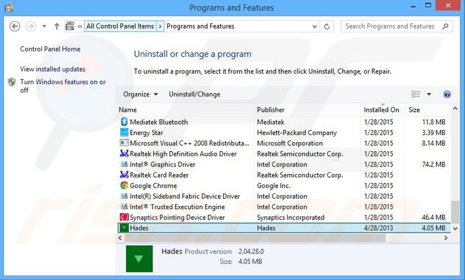Click the search magnifier icon
The width and height of the screenshot is (465, 280).
pos(445,26)
